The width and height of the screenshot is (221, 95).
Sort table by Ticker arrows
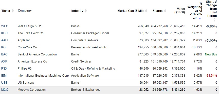pos(13,11)
